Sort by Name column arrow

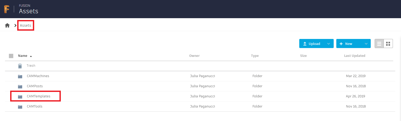pos(31,56)
